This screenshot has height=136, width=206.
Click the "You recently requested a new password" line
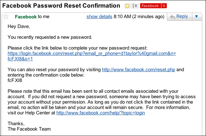(50, 37)
